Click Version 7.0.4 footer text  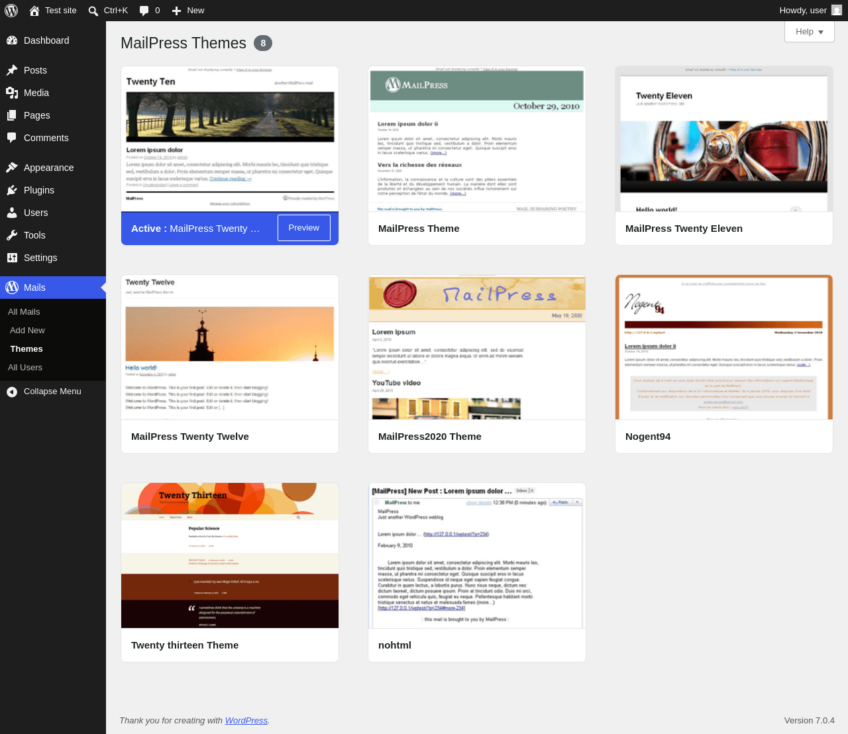(x=810, y=721)
